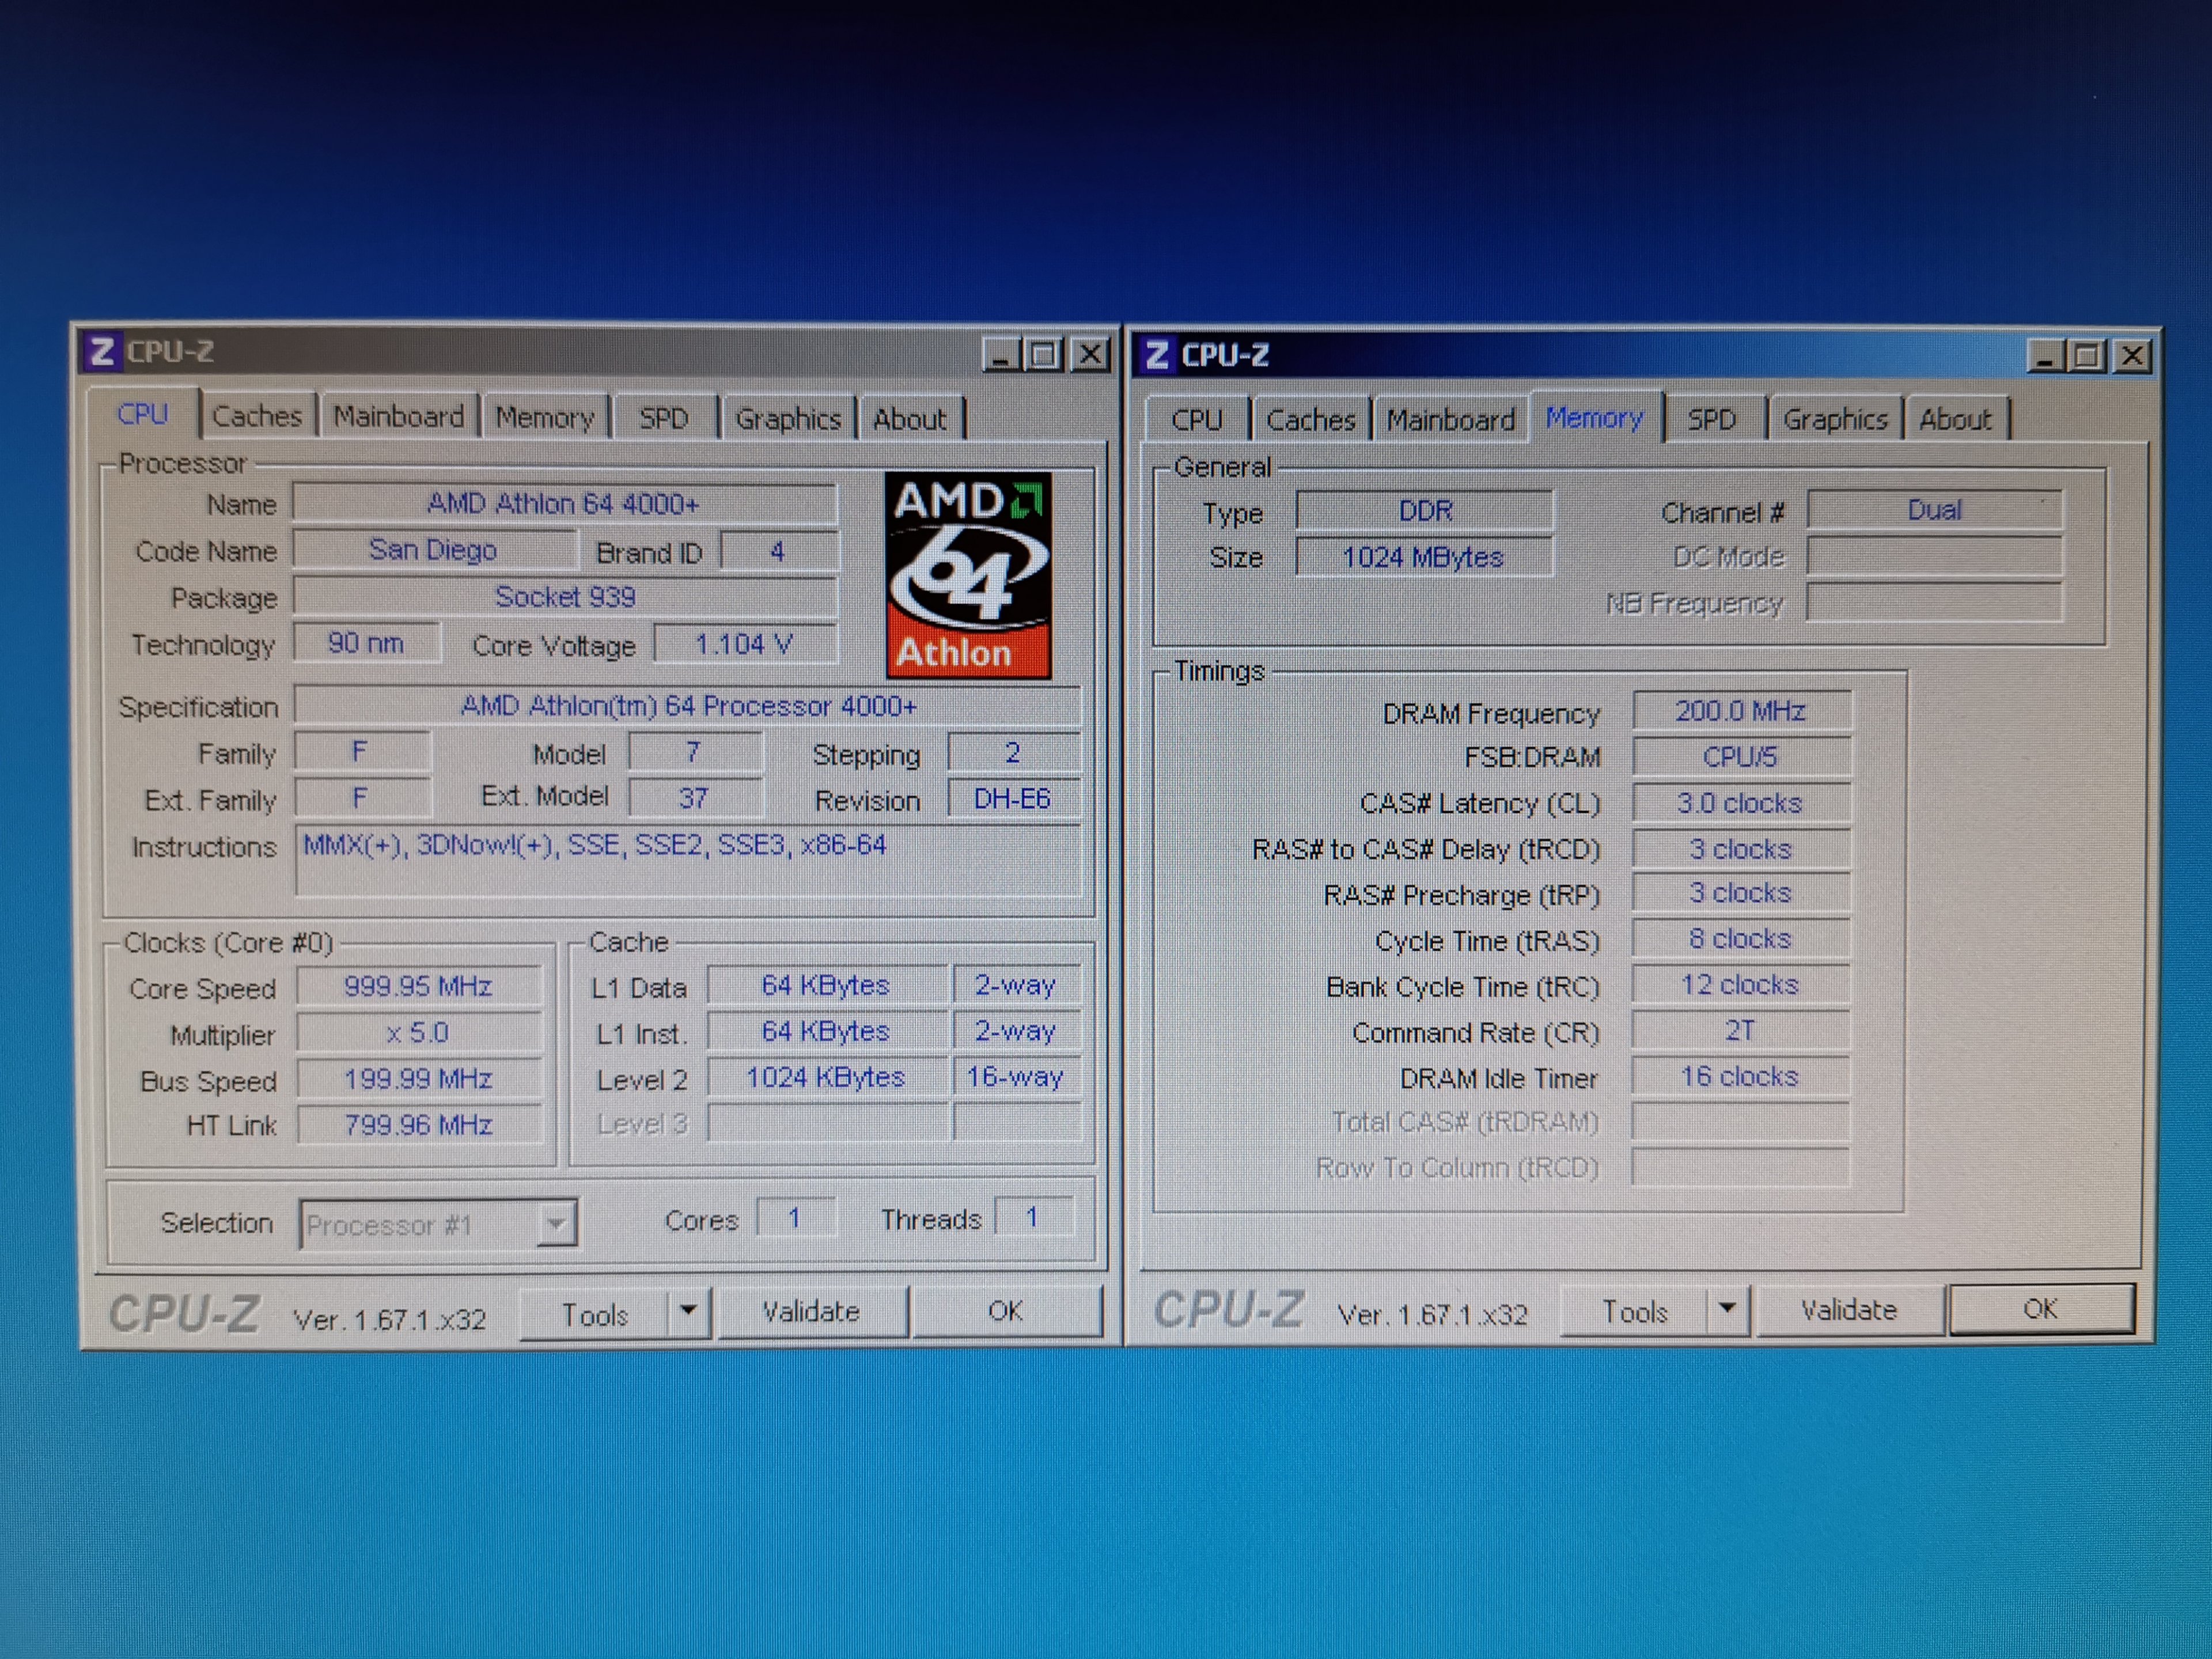Click the Instructions text field

click(687, 860)
